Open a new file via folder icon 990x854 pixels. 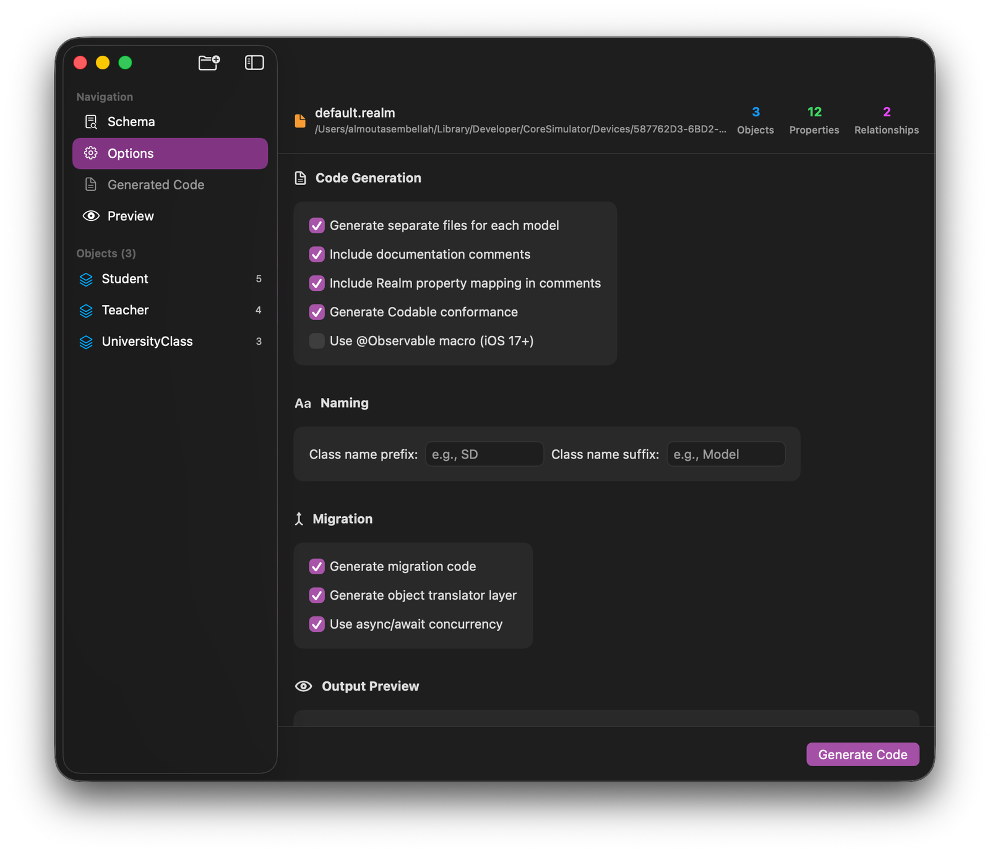click(x=209, y=63)
